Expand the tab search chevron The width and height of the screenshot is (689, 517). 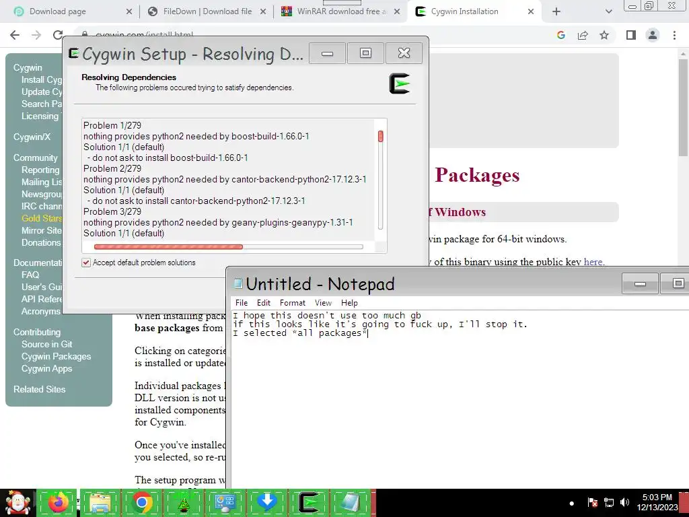(608, 11)
